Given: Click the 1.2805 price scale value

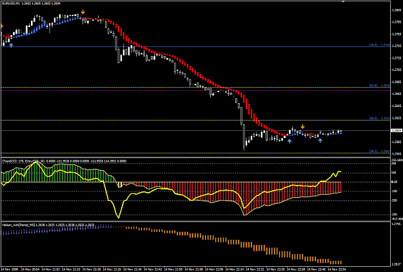Looking at the screenshot, I should pyautogui.click(x=397, y=10).
